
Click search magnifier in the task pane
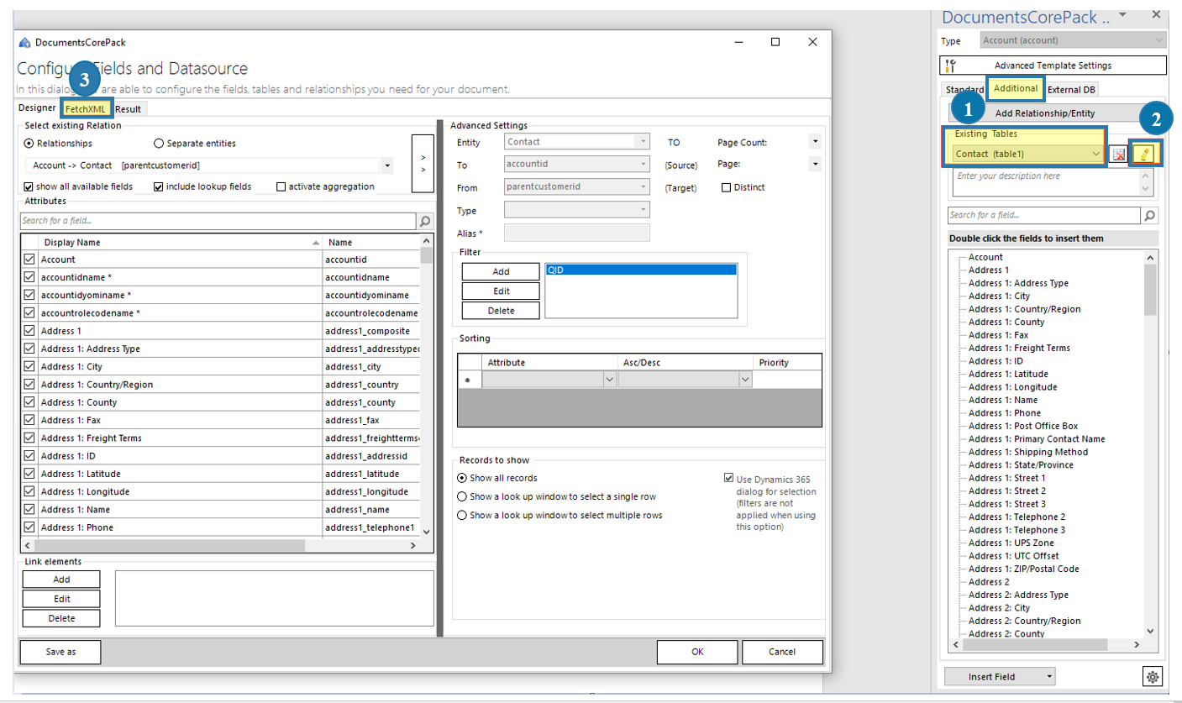(x=1148, y=215)
